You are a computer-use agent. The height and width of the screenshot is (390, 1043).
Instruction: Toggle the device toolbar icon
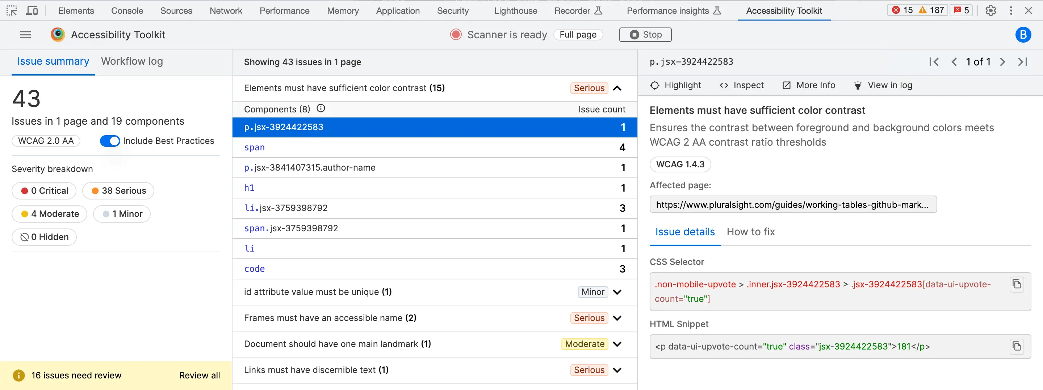[32, 10]
